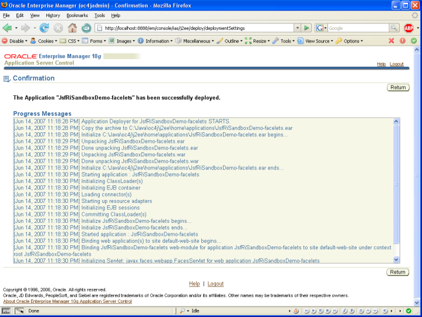This screenshot has width=422, height=317.
Task: Reload the current page
Action: tap(44, 28)
